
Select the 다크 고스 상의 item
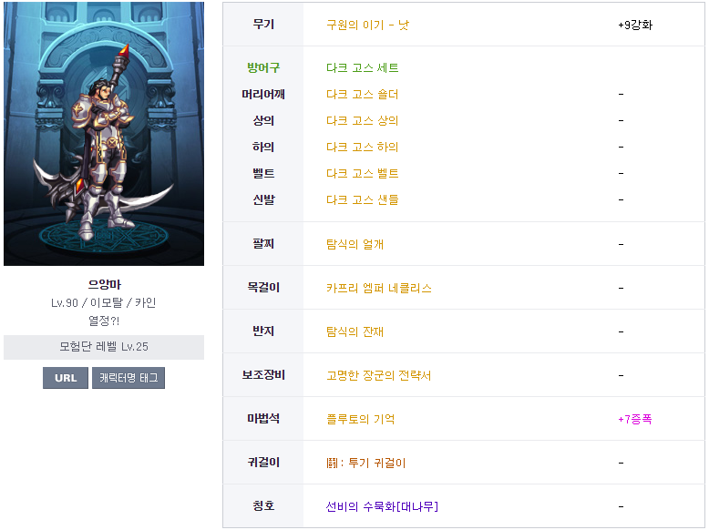362,120
